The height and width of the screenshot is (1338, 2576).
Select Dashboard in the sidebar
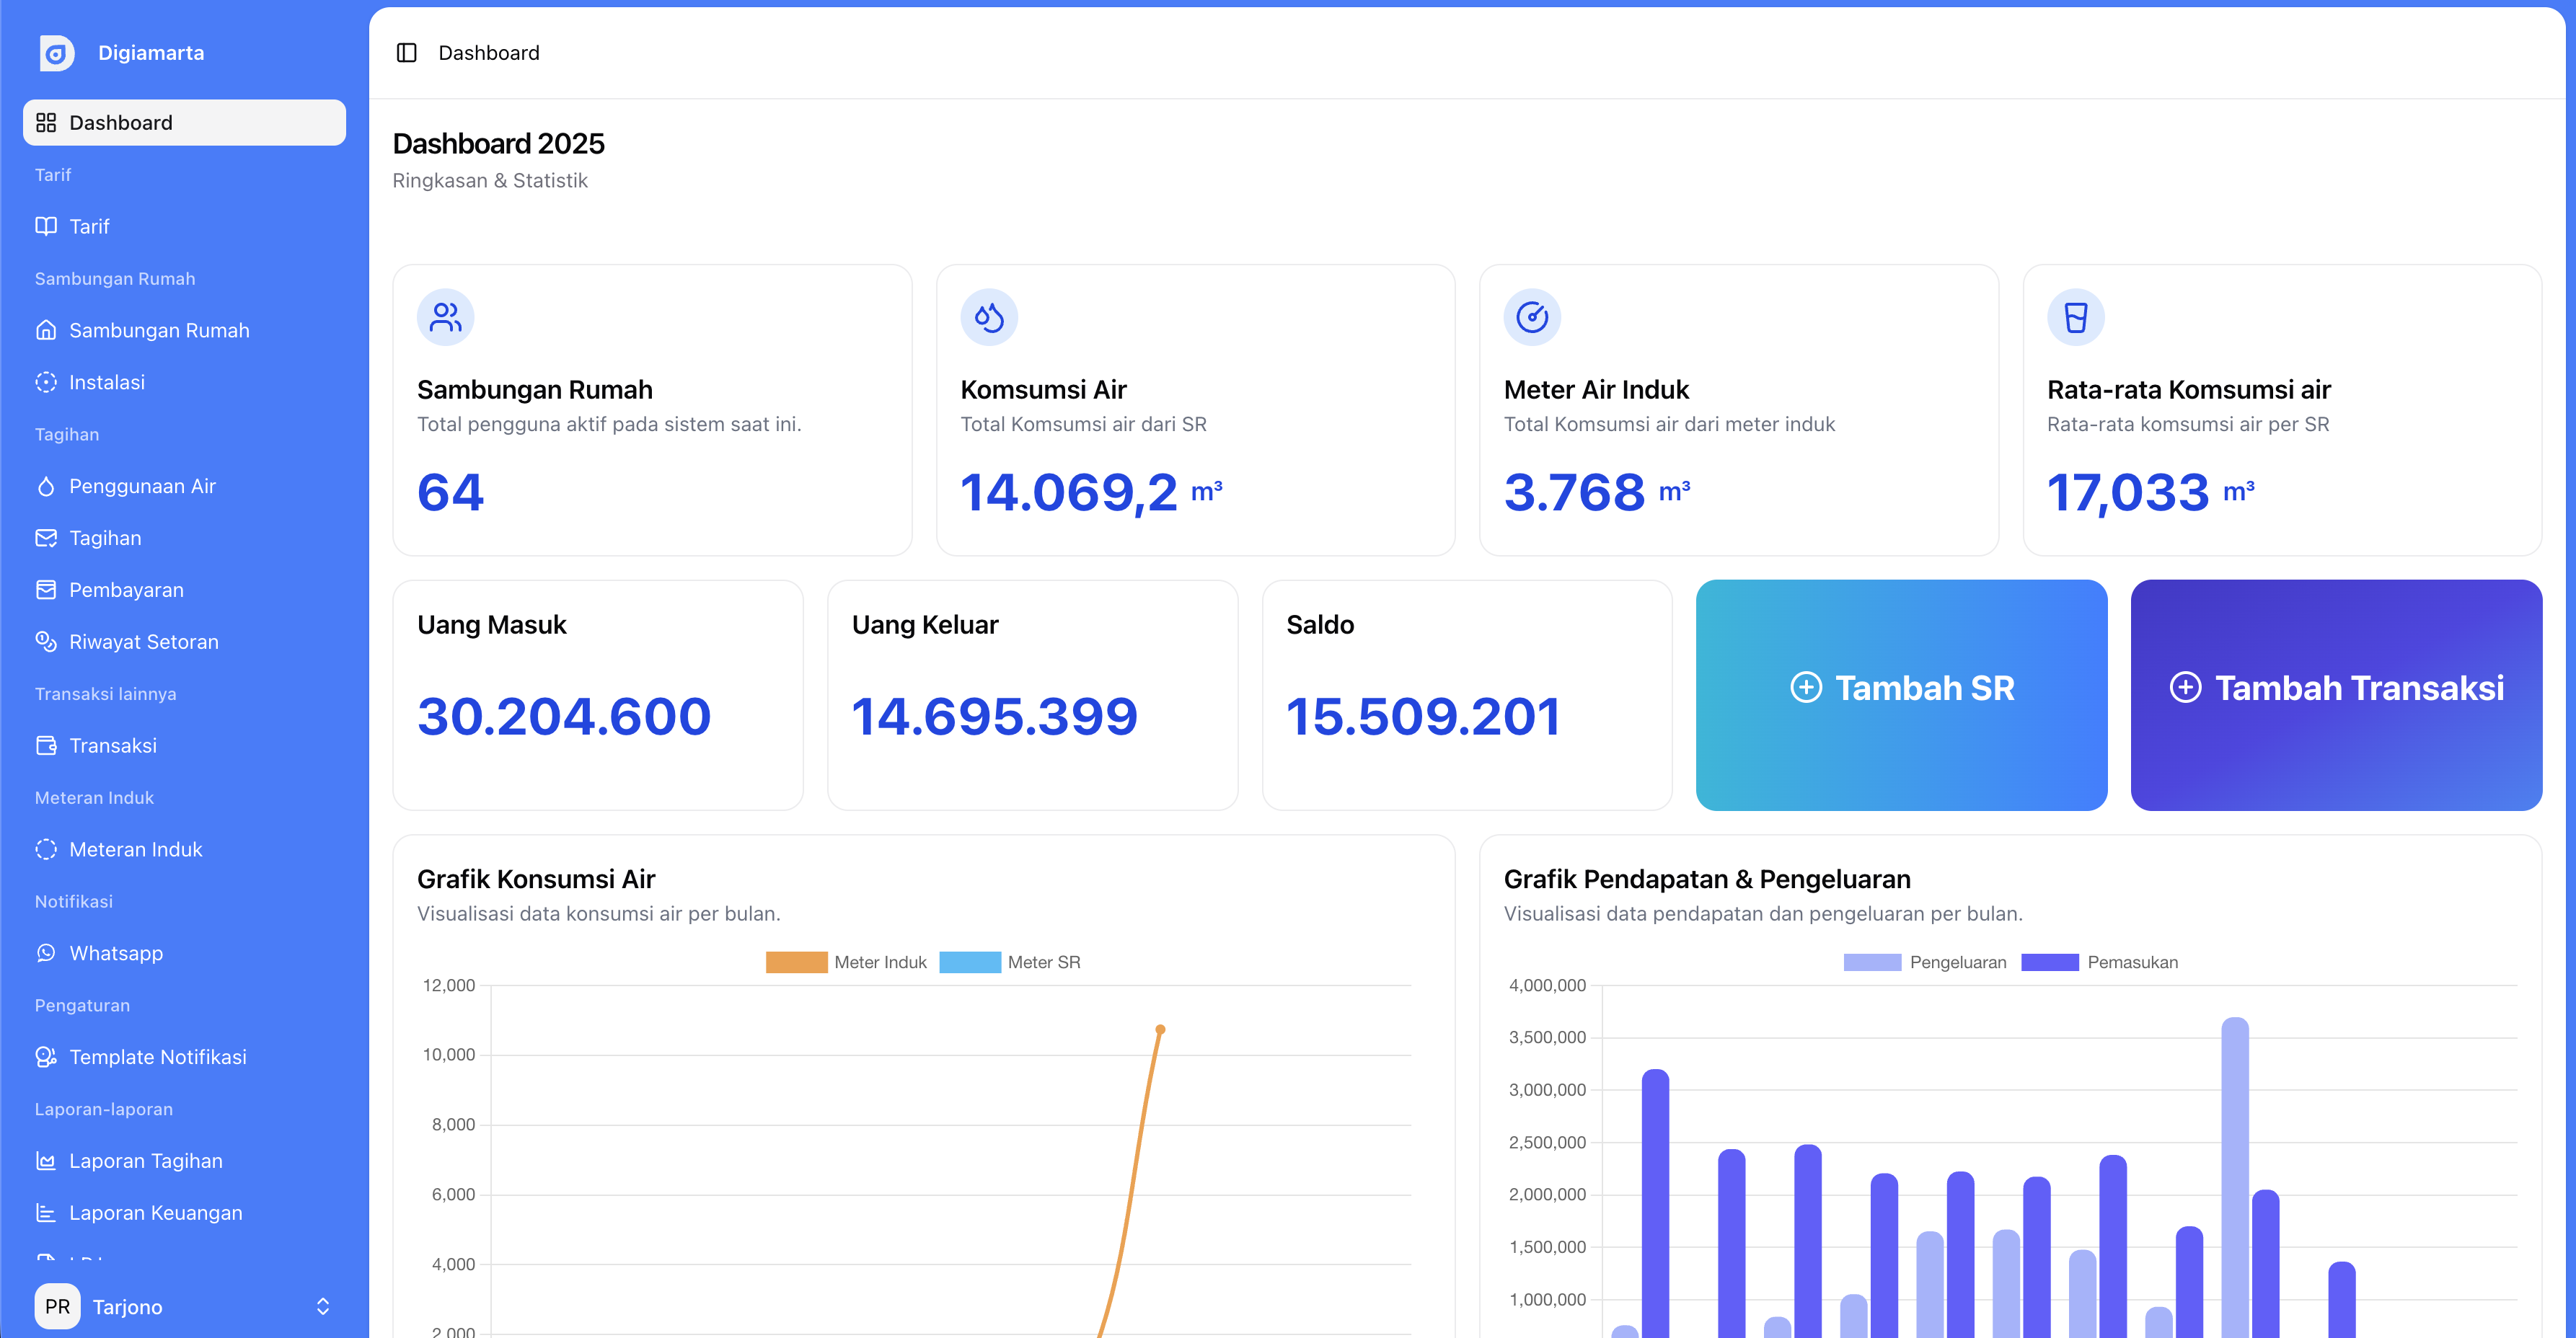[184, 123]
